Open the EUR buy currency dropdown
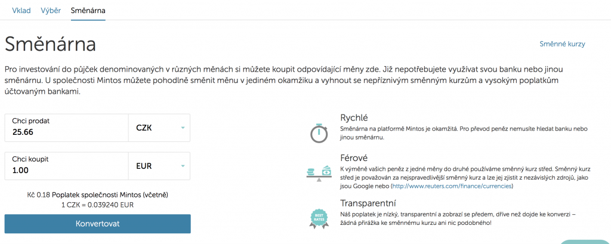Screen dimensions: 611x244 pos(159,166)
